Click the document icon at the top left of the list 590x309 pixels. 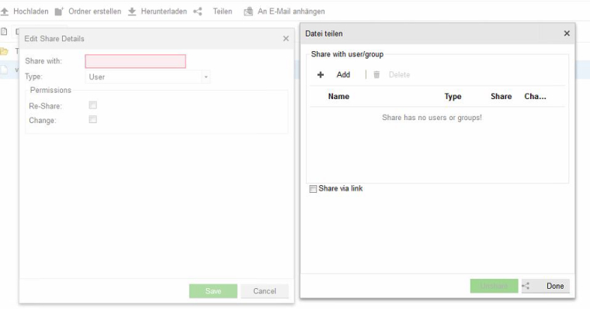point(4,32)
